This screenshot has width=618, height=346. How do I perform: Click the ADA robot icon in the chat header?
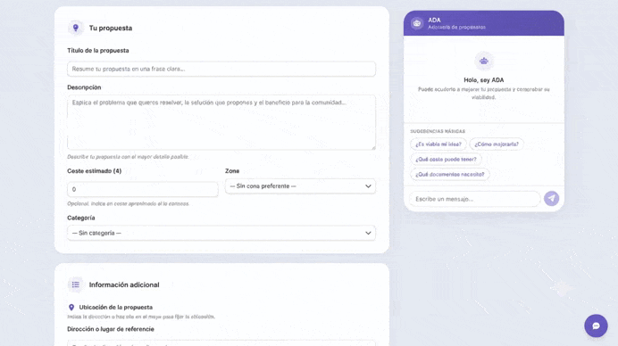click(416, 23)
